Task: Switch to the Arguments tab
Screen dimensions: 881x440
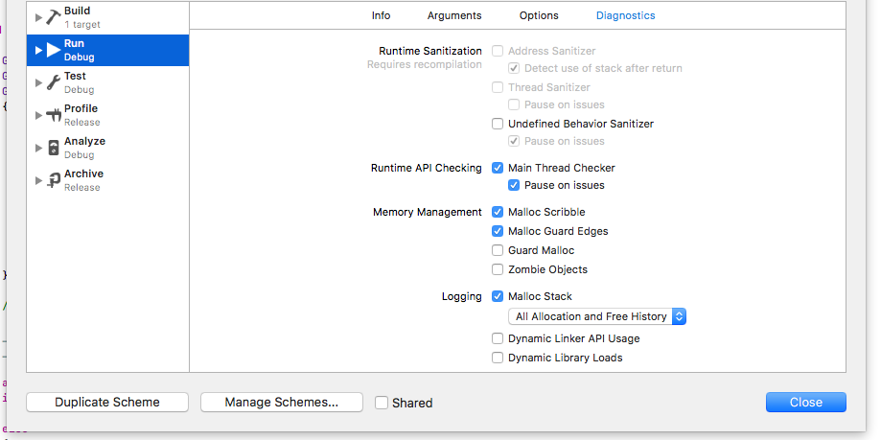Action: pos(454,15)
